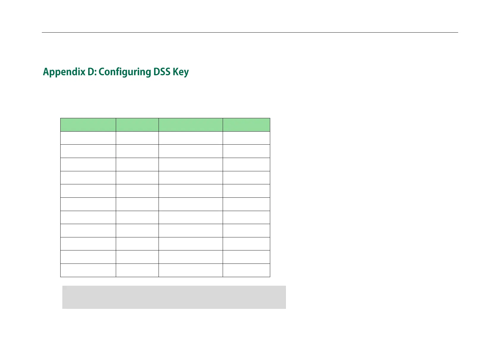
Task: Click the words DSS Key in the title
Action: [171, 72]
